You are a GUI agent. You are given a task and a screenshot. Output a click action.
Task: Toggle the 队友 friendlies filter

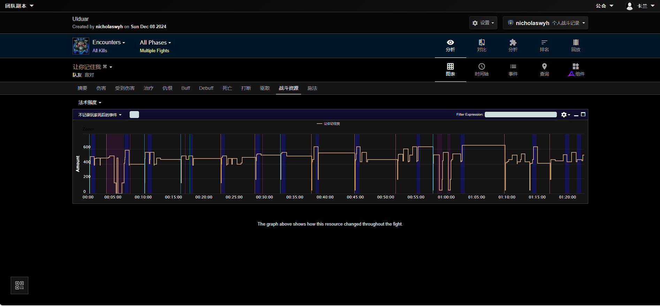coord(77,75)
